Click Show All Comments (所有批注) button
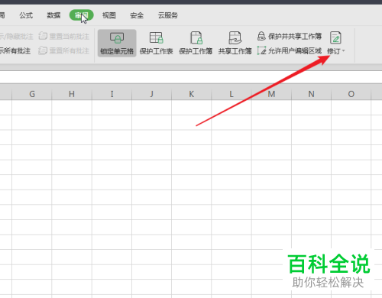The image size is (382, 298). pos(15,50)
